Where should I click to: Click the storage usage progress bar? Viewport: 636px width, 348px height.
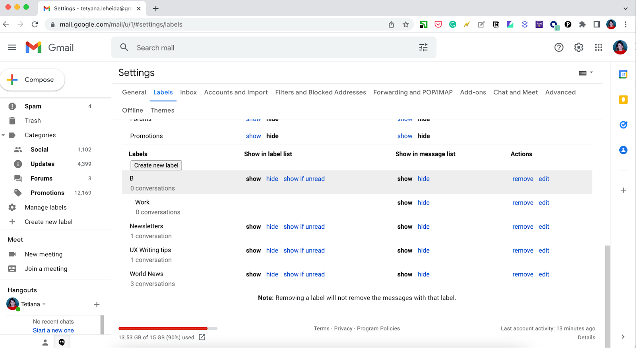click(168, 329)
